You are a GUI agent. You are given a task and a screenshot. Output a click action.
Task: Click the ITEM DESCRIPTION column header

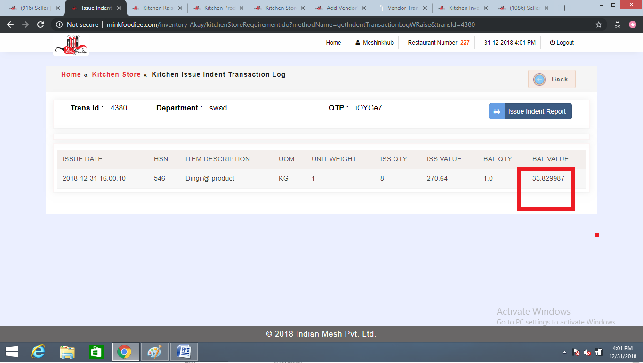point(217,159)
